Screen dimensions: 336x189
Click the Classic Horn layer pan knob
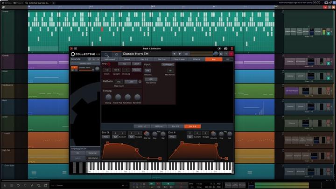coord(97,69)
